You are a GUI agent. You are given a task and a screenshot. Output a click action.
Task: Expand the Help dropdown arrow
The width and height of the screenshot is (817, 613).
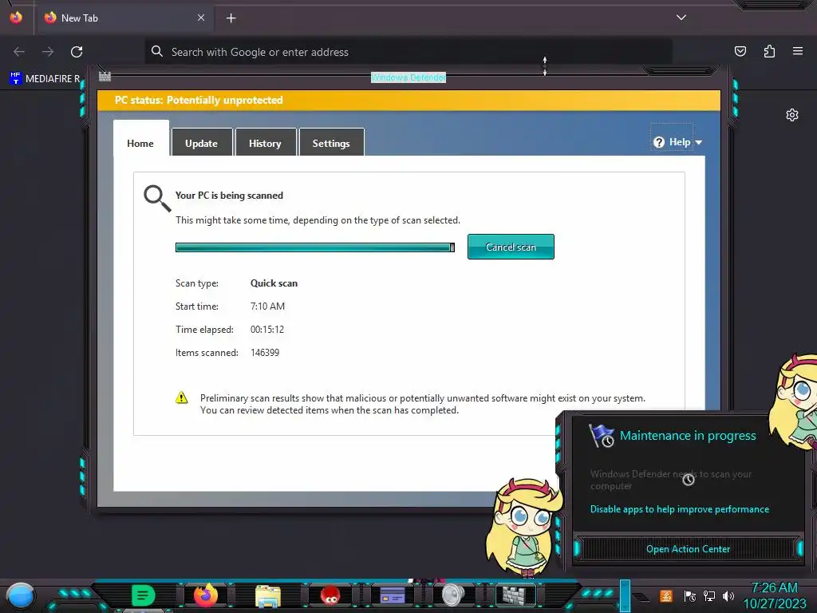699,142
